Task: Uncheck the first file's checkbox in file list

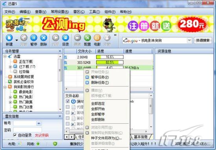Action: 68,101
